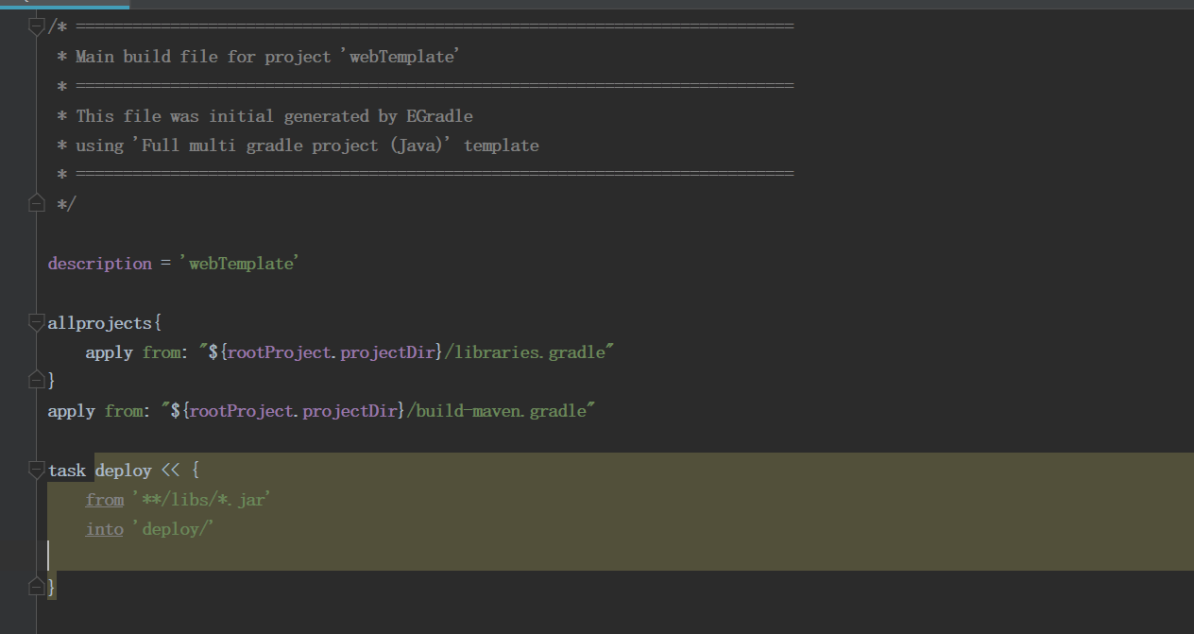Click the word 'template' in the comment
Image resolution: width=1194 pixels, height=634 pixels.
tap(502, 146)
